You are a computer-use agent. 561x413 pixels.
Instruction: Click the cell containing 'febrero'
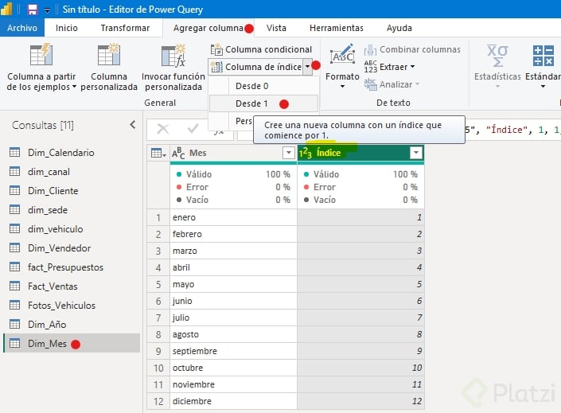coord(233,234)
